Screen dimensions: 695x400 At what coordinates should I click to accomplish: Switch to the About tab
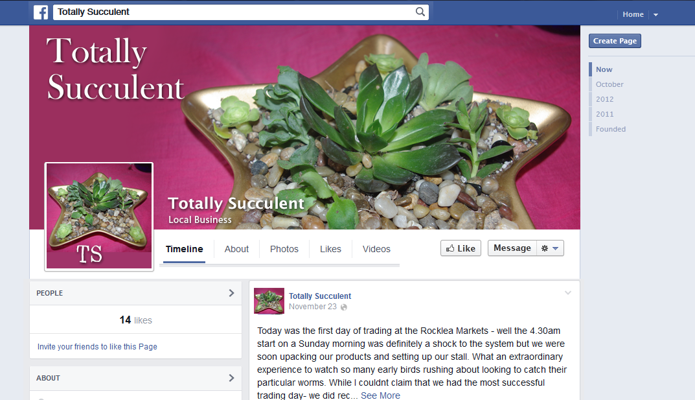(236, 249)
